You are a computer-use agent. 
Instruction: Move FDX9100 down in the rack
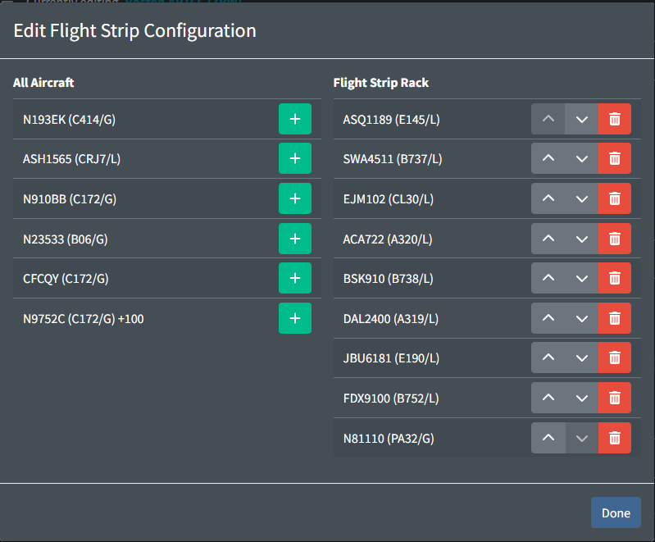[x=582, y=398]
